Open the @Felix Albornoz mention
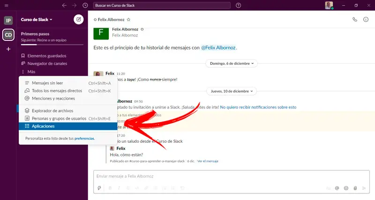The image size is (375, 200). (218, 48)
